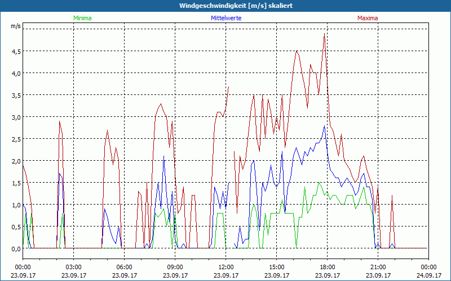Click the 12:00 time axis label
The height and width of the screenshot is (281, 451).
point(226,268)
